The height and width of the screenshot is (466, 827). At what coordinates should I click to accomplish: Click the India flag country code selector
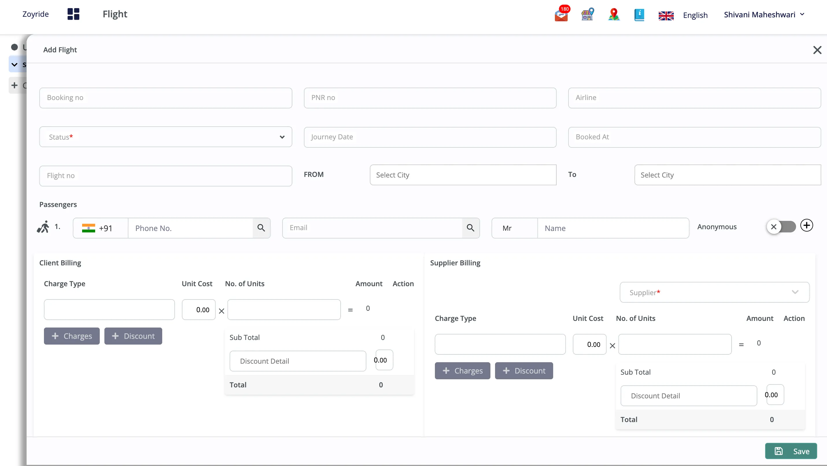pos(101,228)
